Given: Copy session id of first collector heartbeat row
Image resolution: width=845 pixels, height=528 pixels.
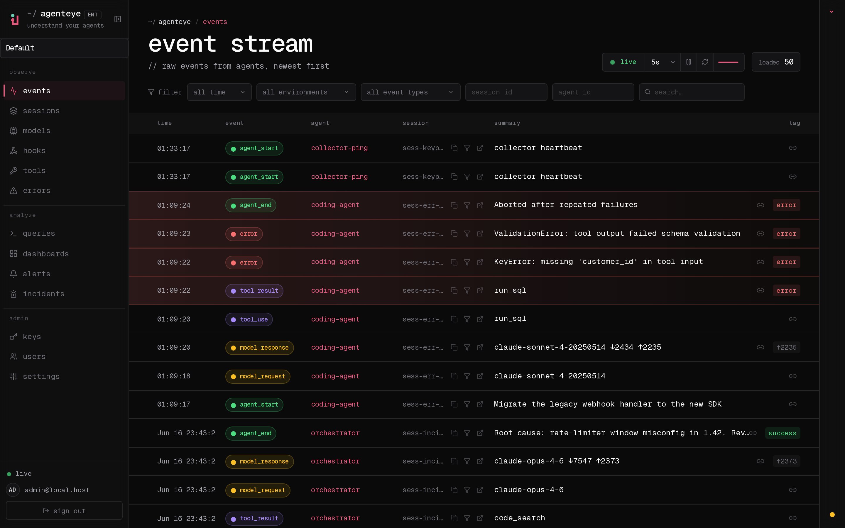Looking at the screenshot, I should coord(454,148).
